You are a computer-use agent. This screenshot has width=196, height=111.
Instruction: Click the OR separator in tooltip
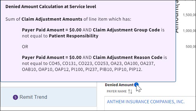point(25,47)
